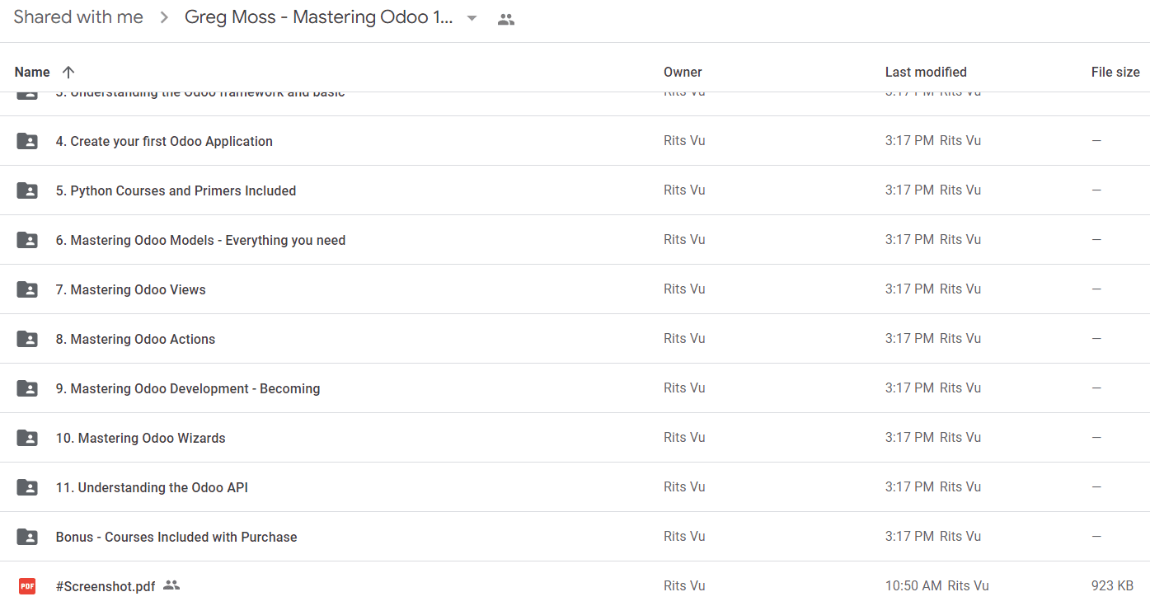Select the folder icon next to 7. Mastering Odoo Views
This screenshot has height=606, width=1150.
pos(27,289)
